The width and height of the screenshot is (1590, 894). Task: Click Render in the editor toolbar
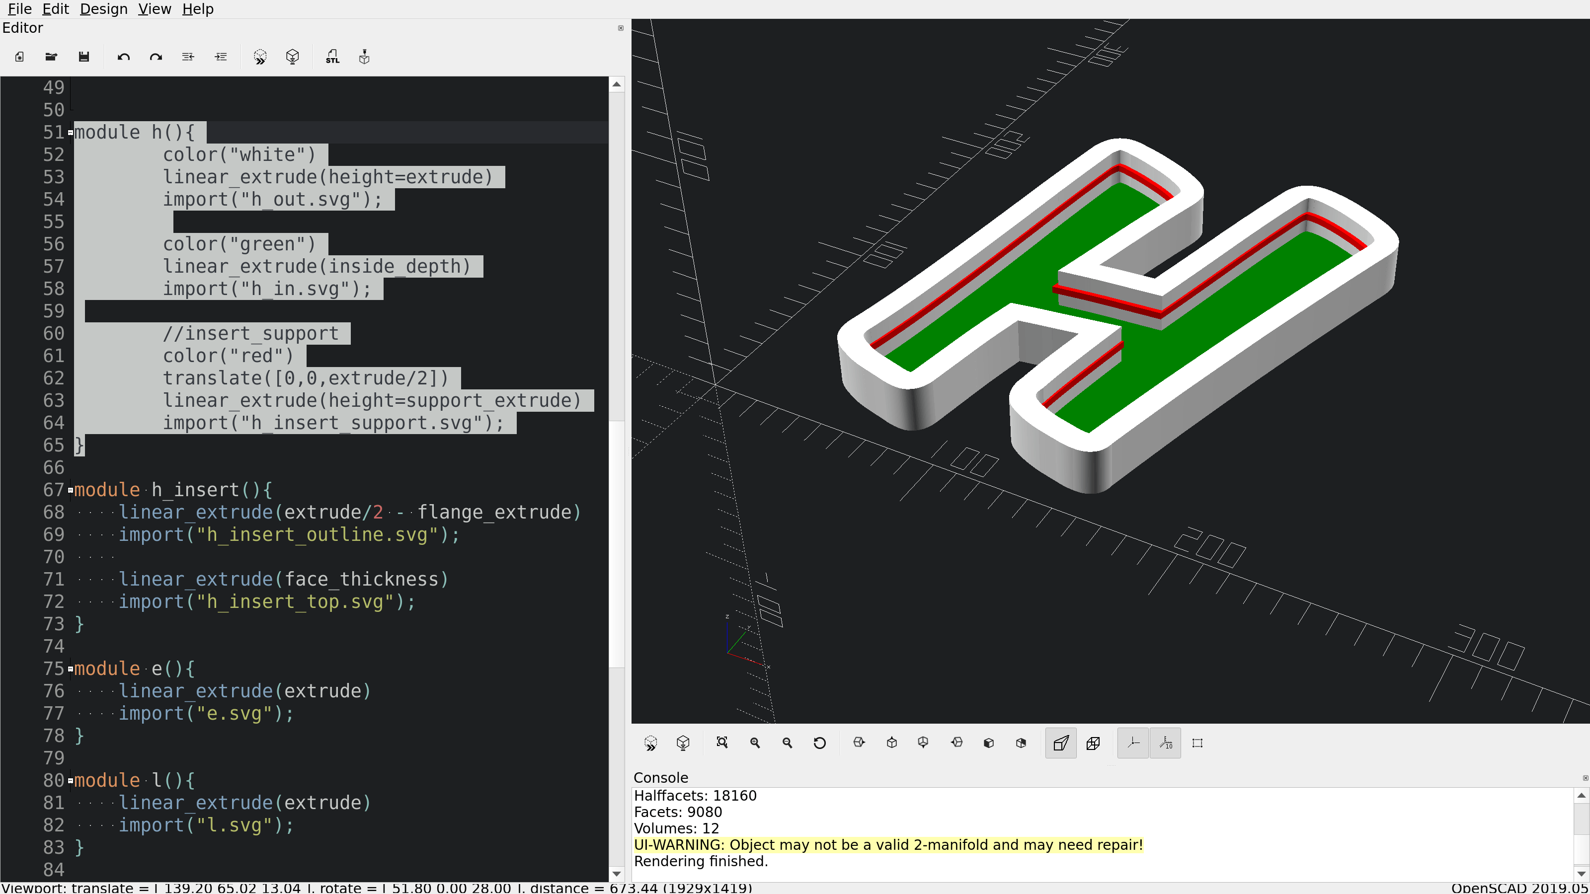click(293, 57)
